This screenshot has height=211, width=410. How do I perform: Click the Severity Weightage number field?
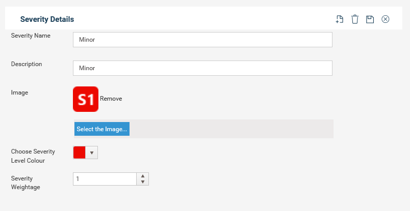(x=105, y=179)
